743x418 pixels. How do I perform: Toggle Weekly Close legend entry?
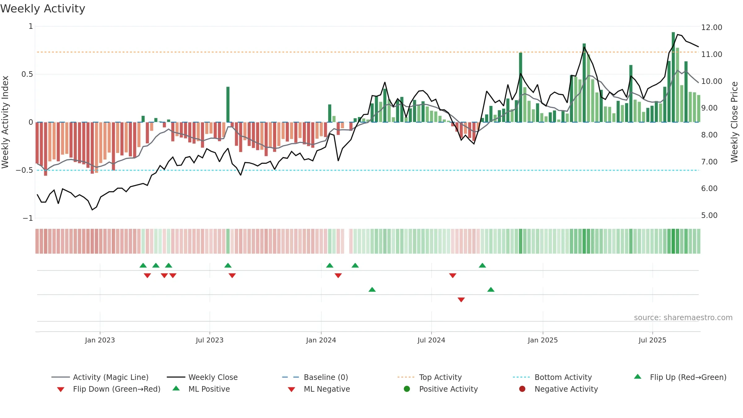(x=202, y=377)
